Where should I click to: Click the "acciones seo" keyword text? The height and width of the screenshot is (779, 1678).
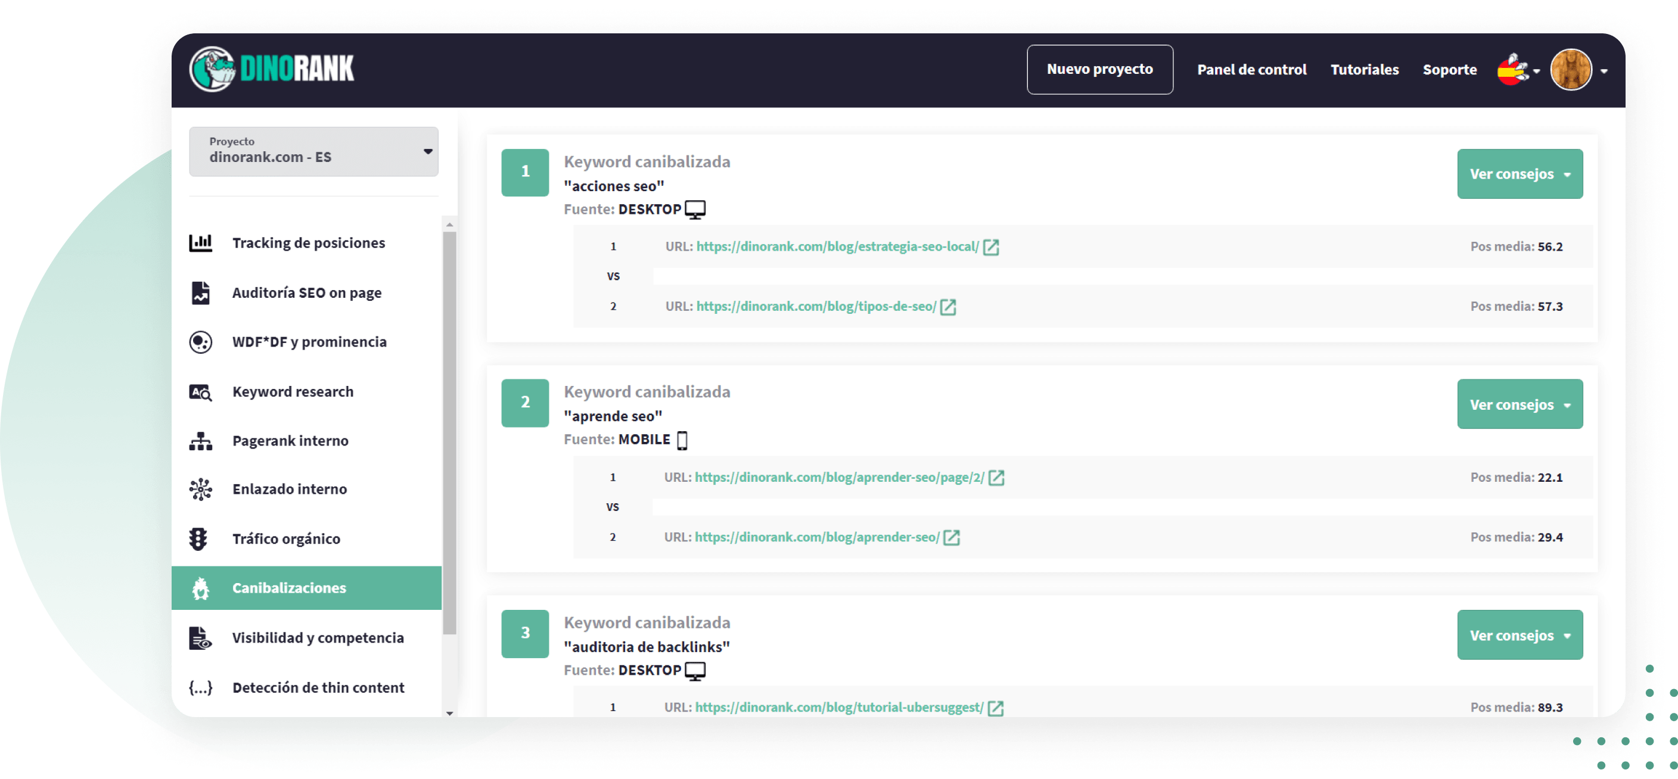tap(614, 186)
